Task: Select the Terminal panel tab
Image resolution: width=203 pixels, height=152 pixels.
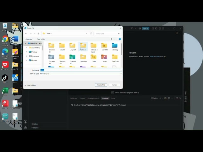Action: click(x=105, y=98)
